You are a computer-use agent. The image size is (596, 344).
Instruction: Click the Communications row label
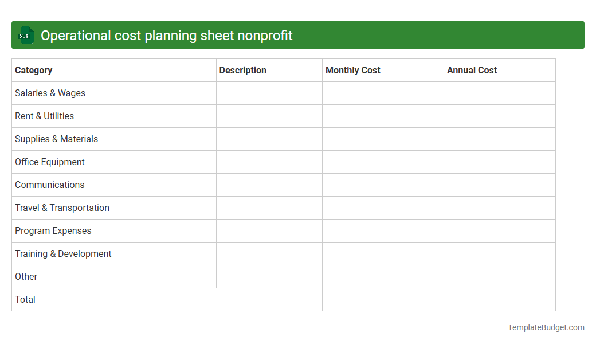point(49,185)
